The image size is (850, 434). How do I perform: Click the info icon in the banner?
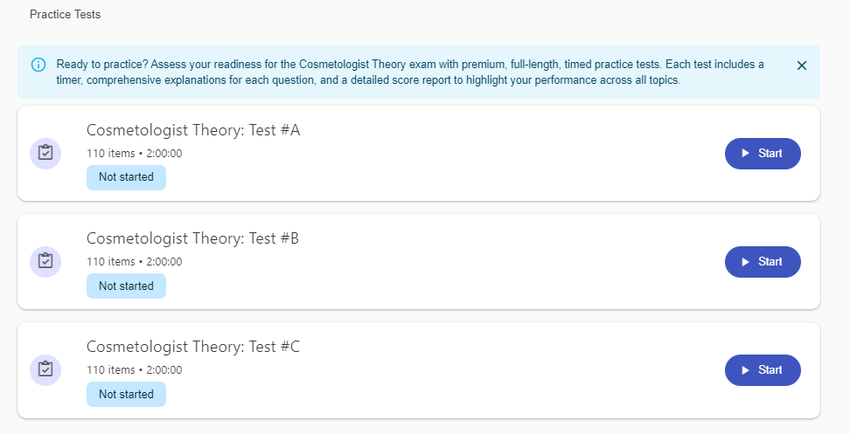(38, 65)
